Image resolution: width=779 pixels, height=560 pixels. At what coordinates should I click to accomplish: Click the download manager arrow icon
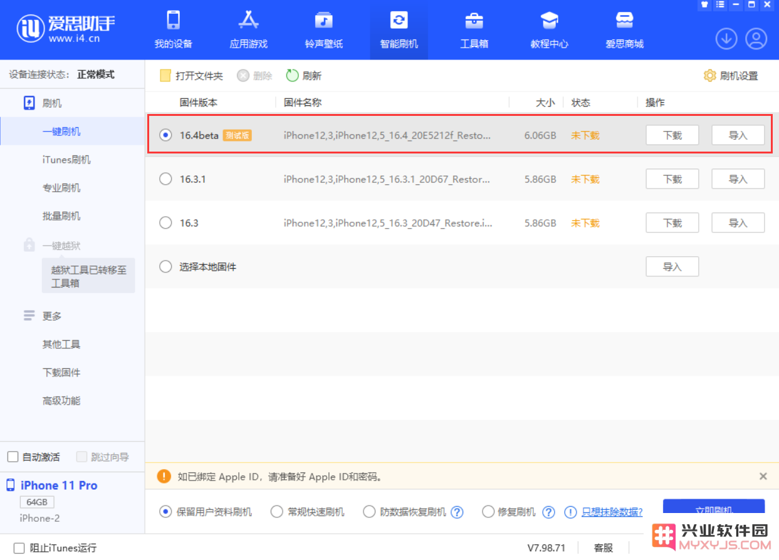[x=726, y=39]
